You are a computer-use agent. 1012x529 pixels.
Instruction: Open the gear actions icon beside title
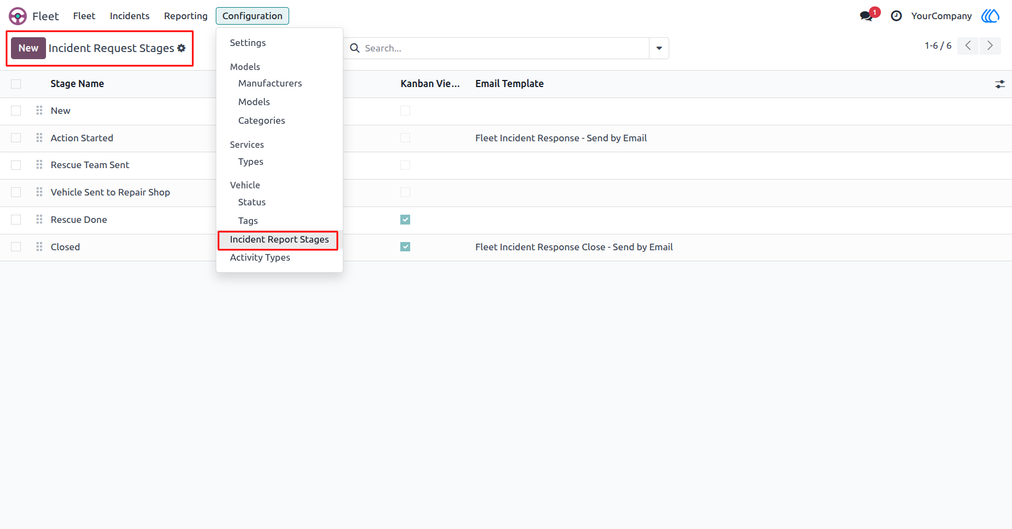(181, 48)
